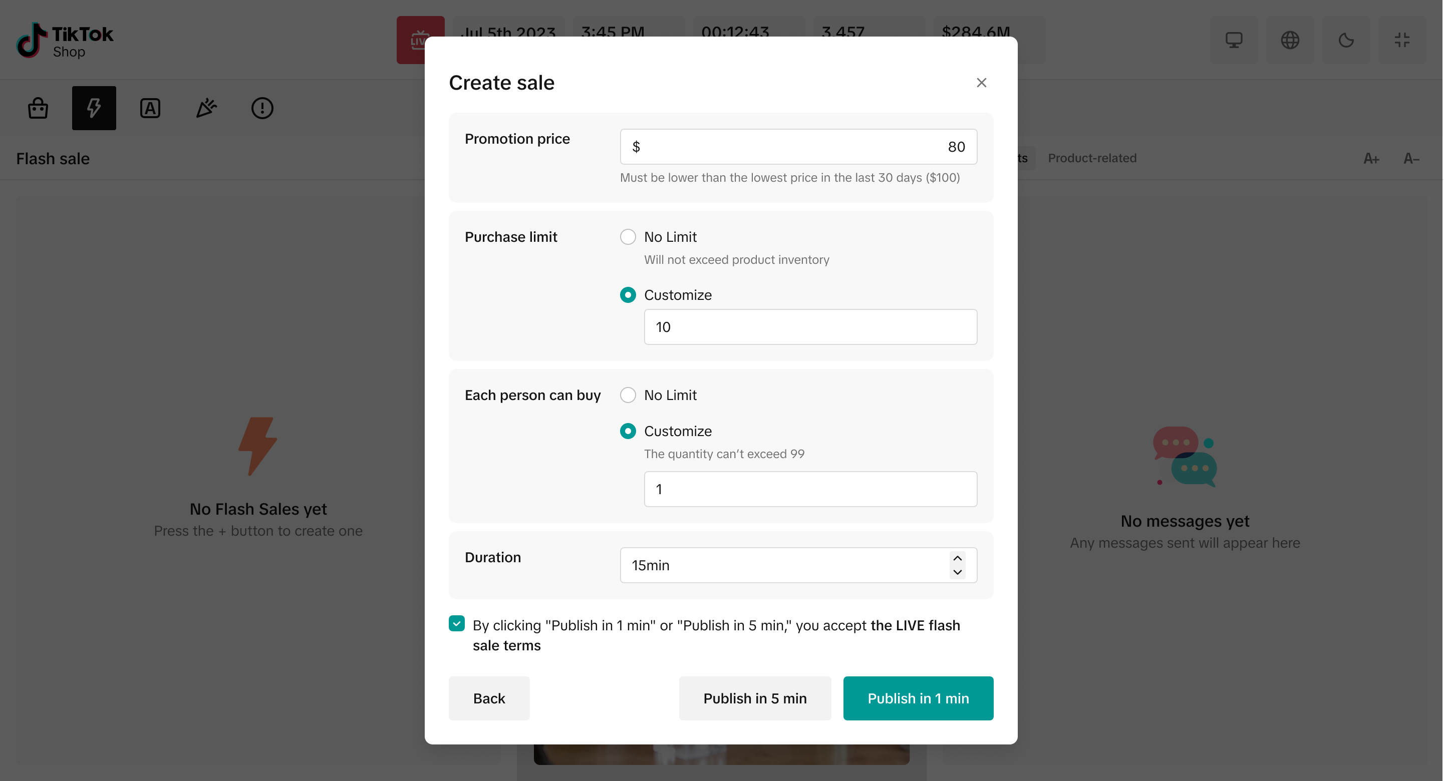Click Publish in 5 min button
The height and width of the screenshot is (781, 1444).
[754, 698]
